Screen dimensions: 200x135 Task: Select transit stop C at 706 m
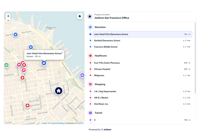(142, 120)
